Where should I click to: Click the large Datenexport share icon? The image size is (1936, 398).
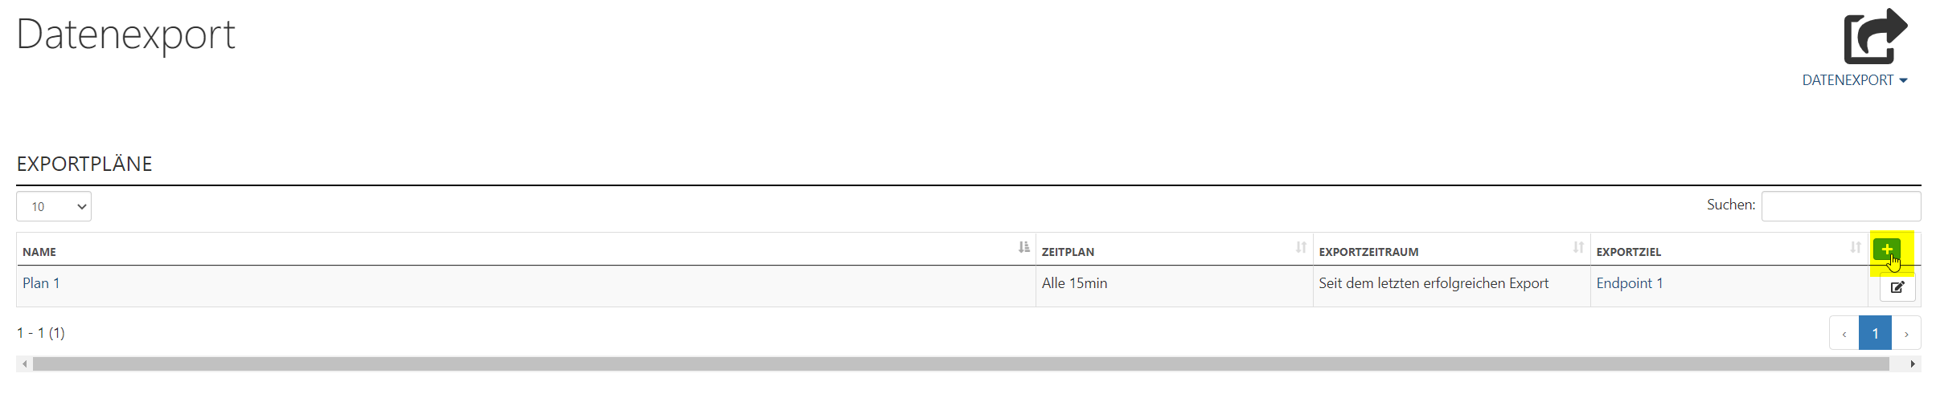[1875, 36]
